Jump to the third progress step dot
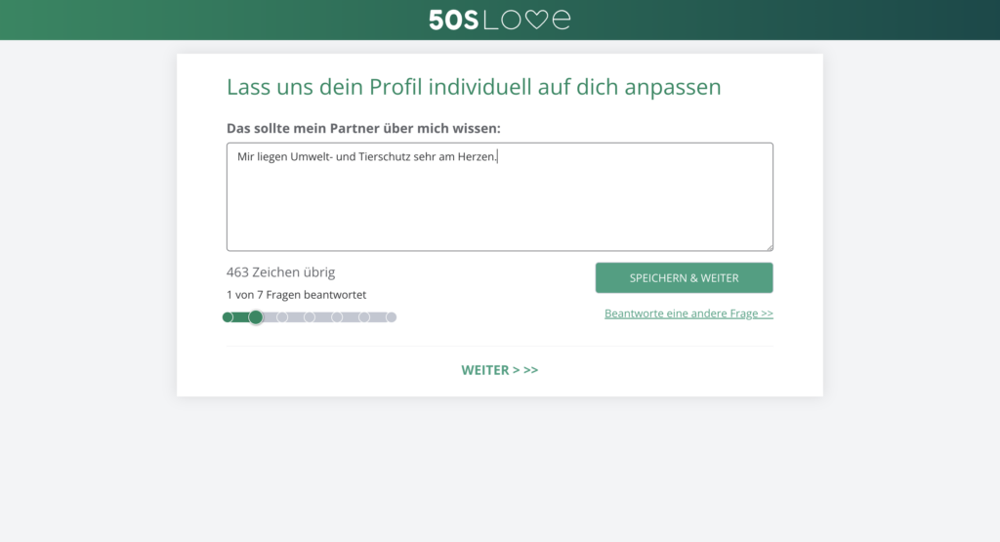The image size is (1000, 542). 282,317
